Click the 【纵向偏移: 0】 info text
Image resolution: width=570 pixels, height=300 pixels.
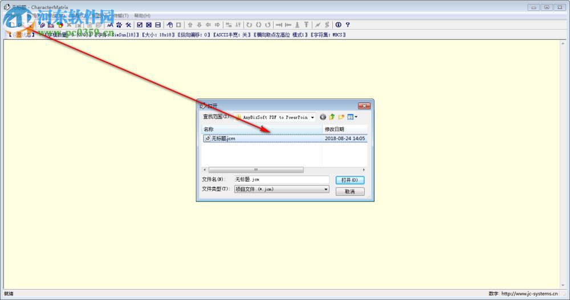click(x=194, y=35)
